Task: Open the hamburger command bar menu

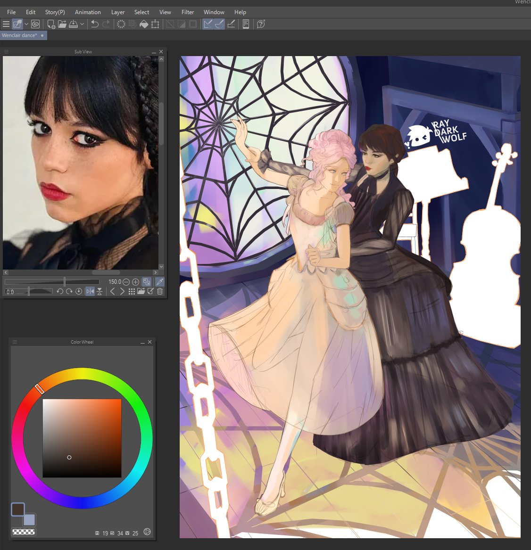Action: (x=6, y=24)
